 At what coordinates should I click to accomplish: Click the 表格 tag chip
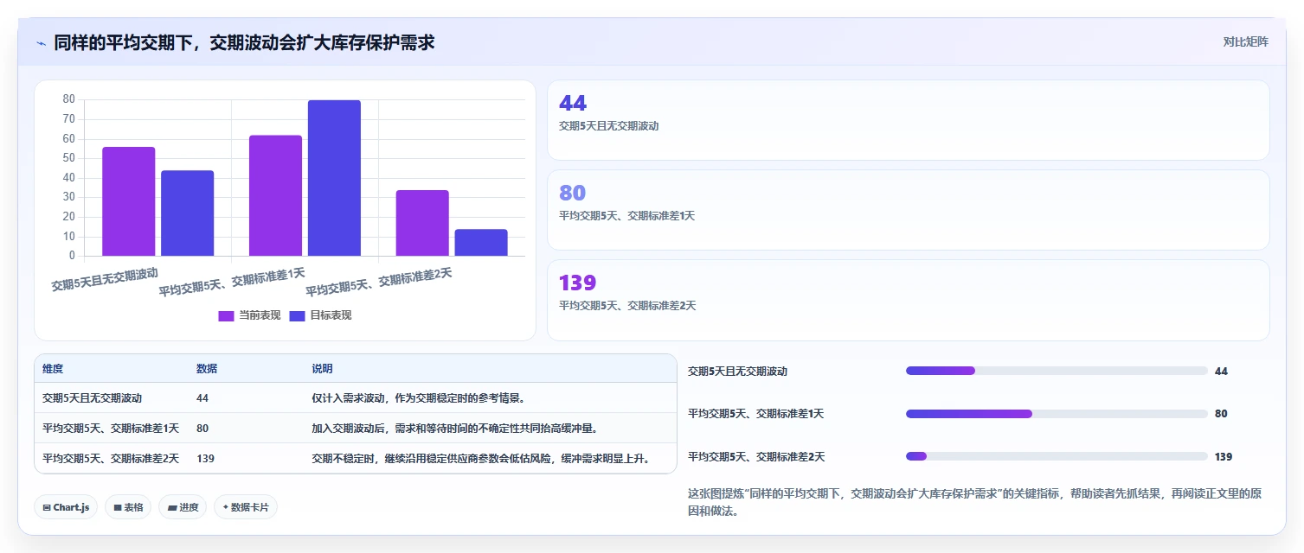(x=128, y=507)
